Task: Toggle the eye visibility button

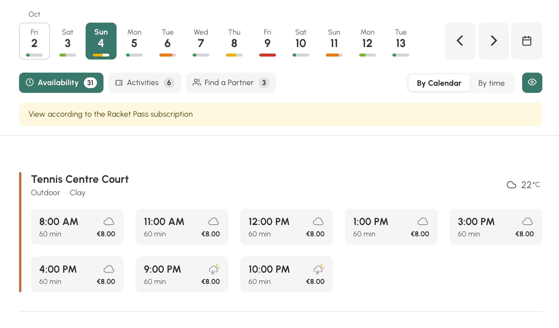Action: coord(532,82)
